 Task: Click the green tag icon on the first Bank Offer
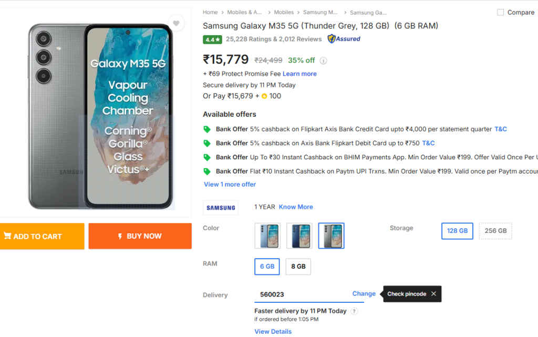point(207,129)
